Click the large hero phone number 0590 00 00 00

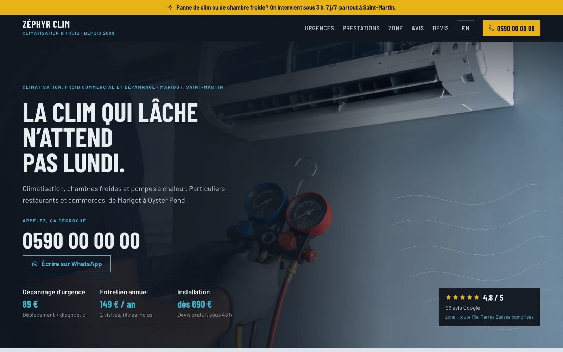tap(81, 241)
